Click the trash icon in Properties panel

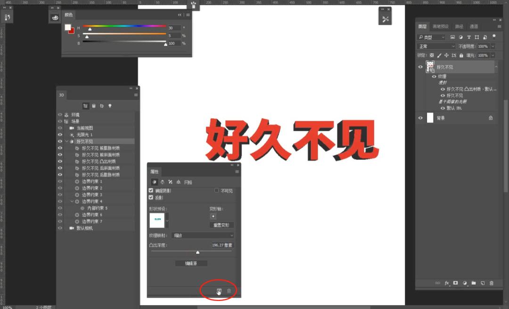point(229,291)
